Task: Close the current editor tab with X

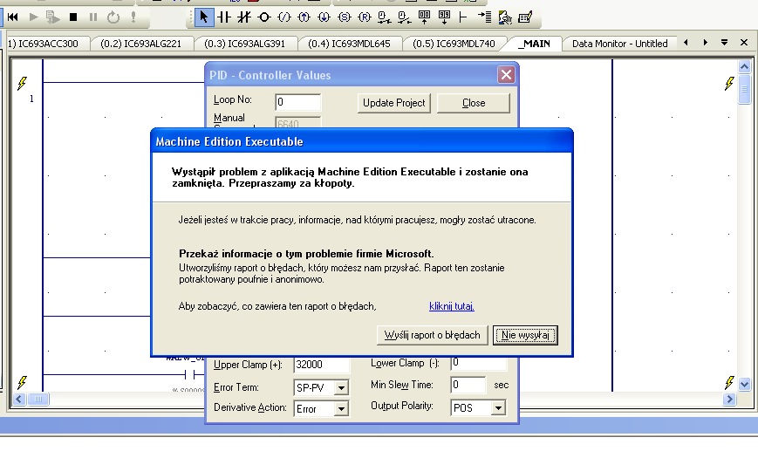Action: pyautogui.click(x=744, y=43)
